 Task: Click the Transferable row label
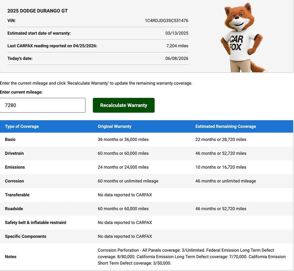pos(17,195)
